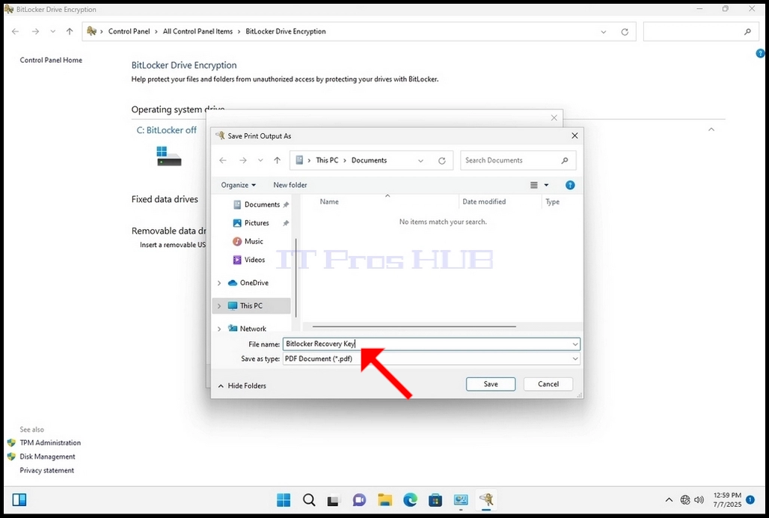Screen dimensions: 769x518
Task: Go up one folder in Save dialog
Action: [x=277, y=160]
